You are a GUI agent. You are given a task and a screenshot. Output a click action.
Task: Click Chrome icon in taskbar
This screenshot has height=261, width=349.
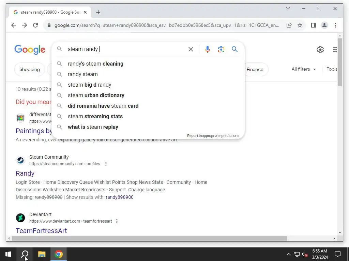[59, 254]
